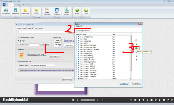
Task: Click the Import Template icon
Action: 66,10
